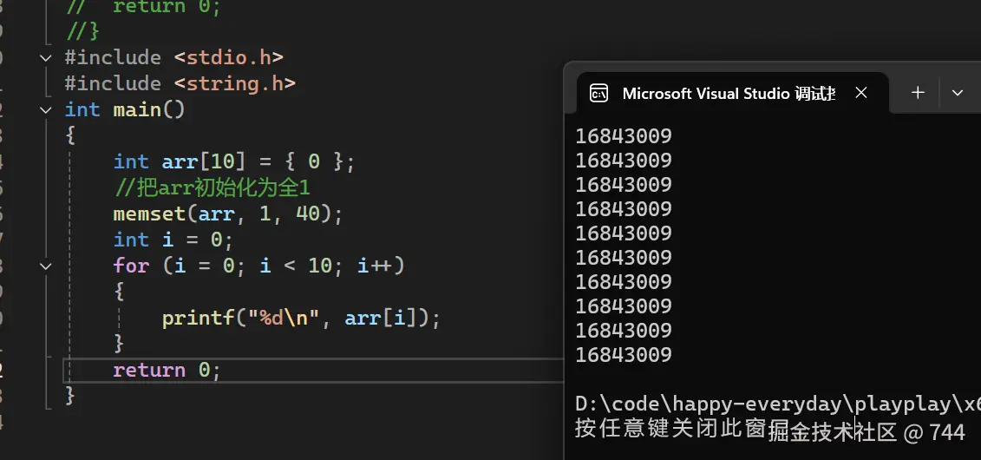981x460 pixels.
Task: Place cursor on the memset(arr, 1, 40) call
Action: [x=228, y=214]
